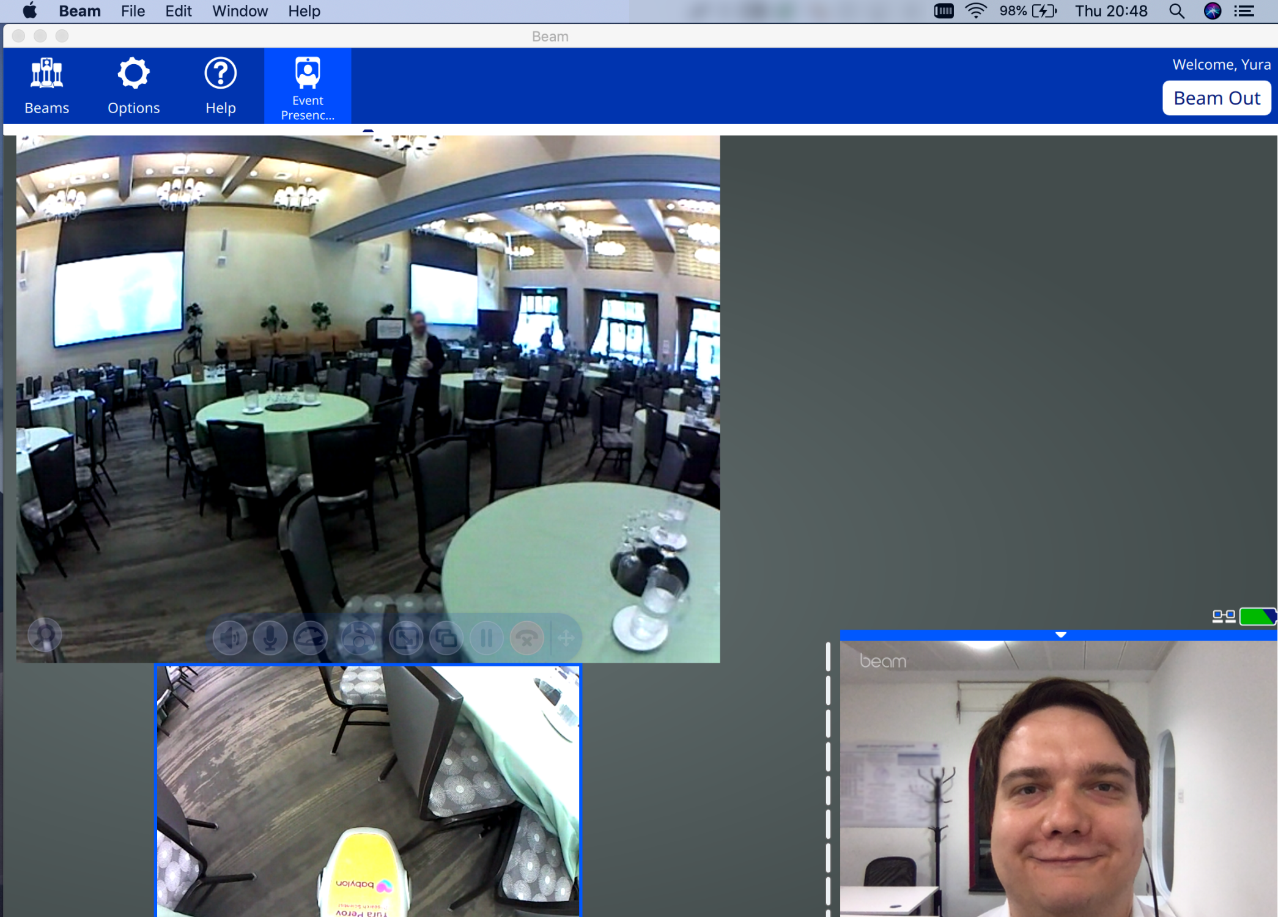
Task: Click the 'Welcome, Yura' text
Action: (1221, 65)
